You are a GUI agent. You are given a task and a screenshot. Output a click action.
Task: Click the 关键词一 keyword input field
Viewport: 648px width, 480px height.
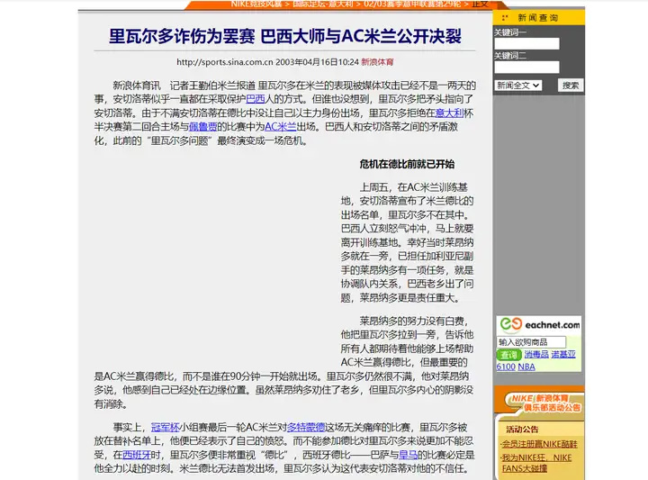point(526,43)
